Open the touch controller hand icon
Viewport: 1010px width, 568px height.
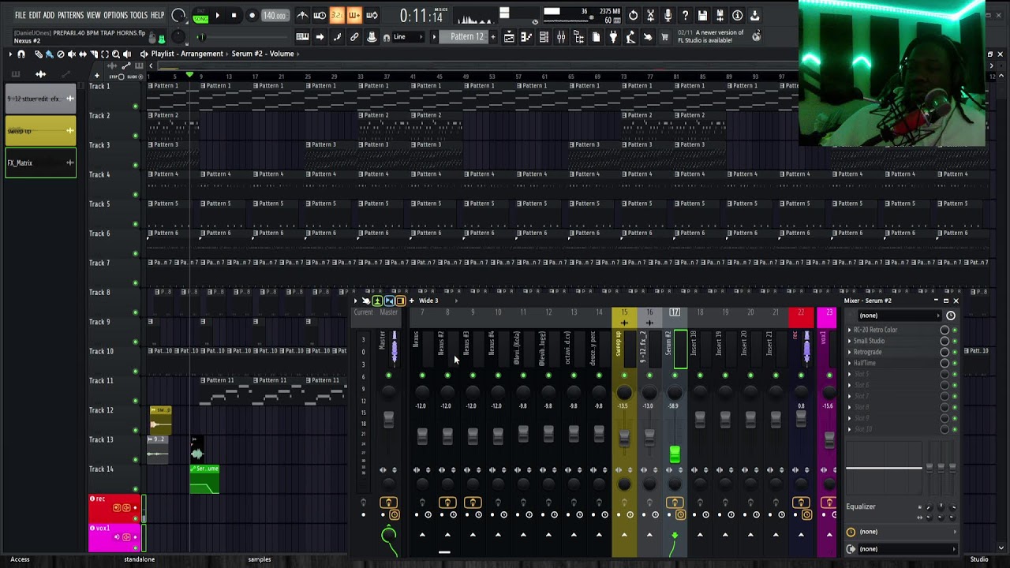(x=648, y=37)
